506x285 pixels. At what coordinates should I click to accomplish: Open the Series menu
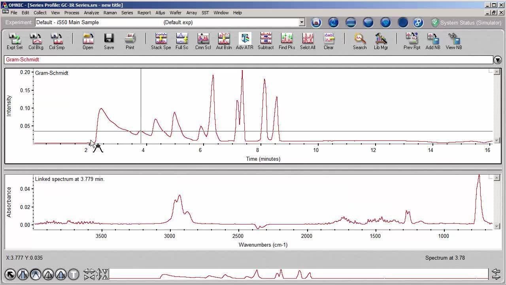click(x=127, y=13)
